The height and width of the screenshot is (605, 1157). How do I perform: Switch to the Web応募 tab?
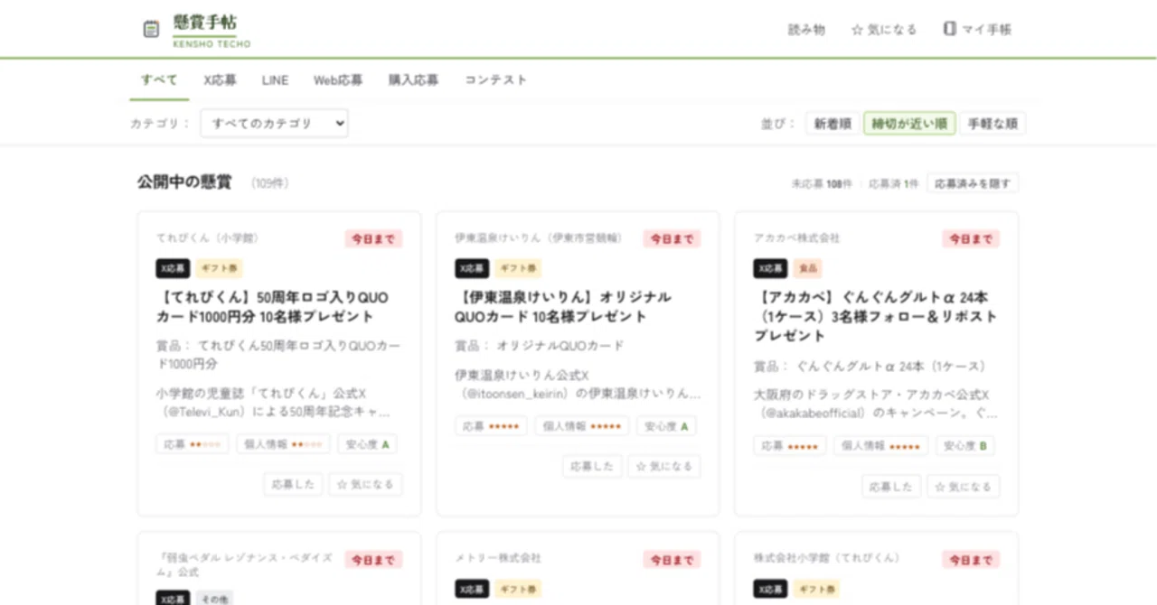(338, 79)
